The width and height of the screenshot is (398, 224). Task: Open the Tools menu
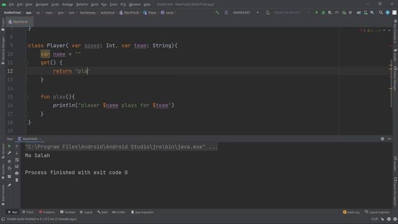pyautogui.click(x=113, y=4)
